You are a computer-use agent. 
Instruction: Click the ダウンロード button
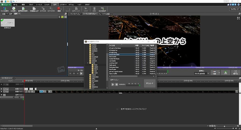click(x=149, y=83)
